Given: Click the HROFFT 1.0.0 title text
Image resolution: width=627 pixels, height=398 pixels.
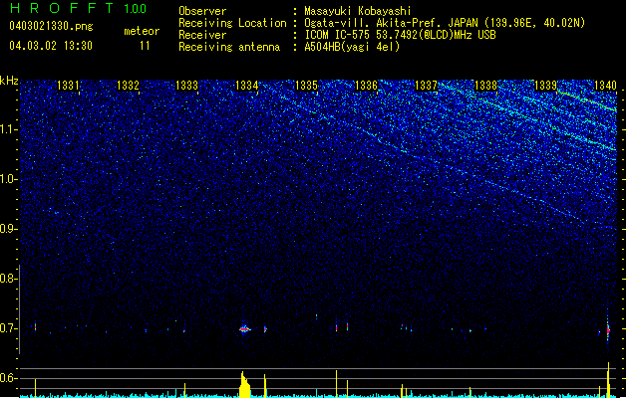Looking at the screenshot, I should [79, 8].
